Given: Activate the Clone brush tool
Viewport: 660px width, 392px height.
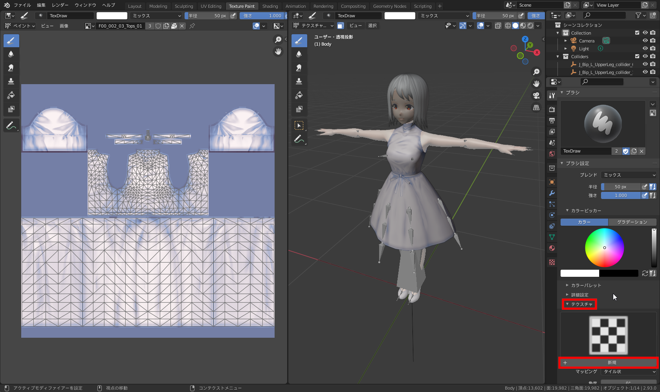Looking at the screenshot, I should pos(11,81).
